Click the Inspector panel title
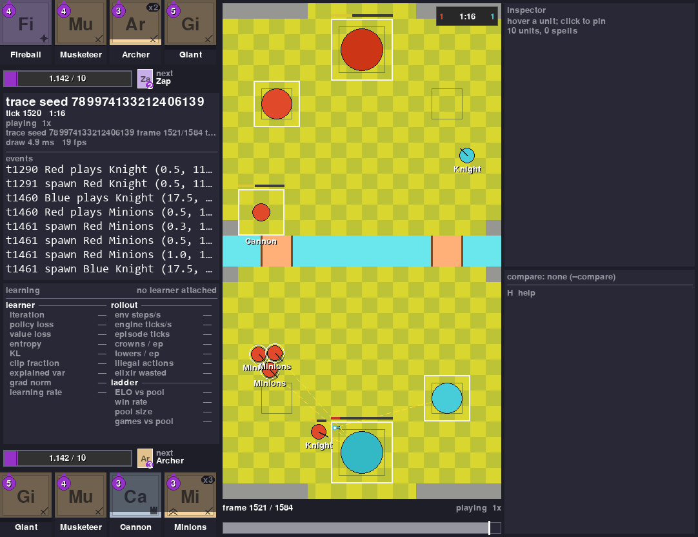The height and width of the screenshot is (537, 698). (x=526, y=10)
